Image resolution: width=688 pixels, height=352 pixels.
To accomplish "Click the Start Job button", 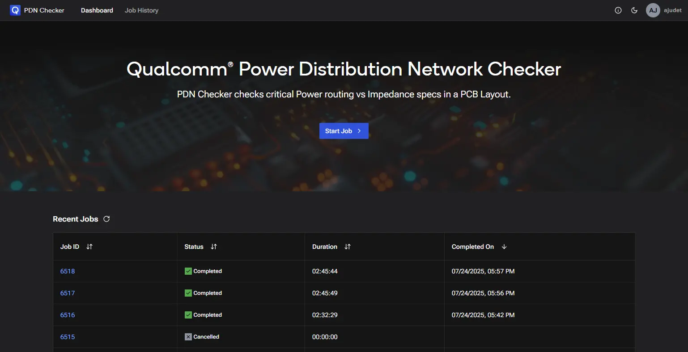I will click(x=344, y=131).
